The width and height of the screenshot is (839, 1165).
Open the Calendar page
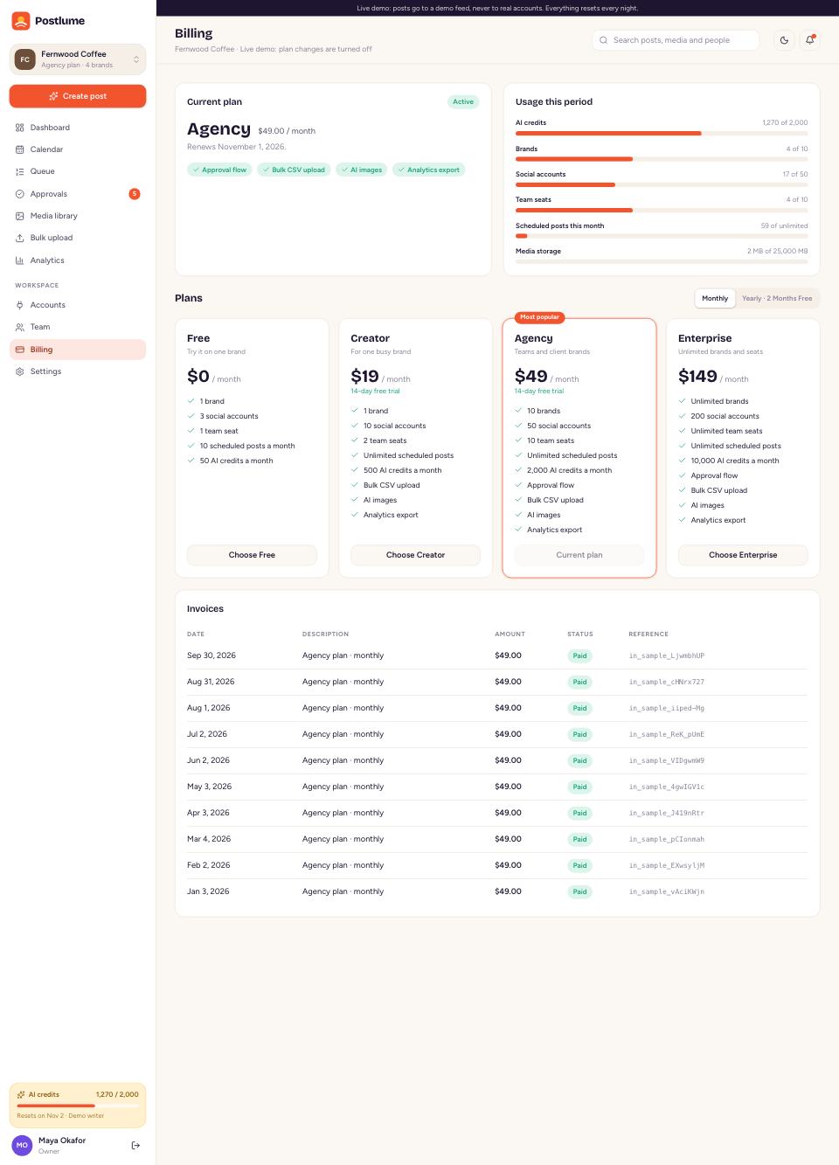click(x=78, y=149)
